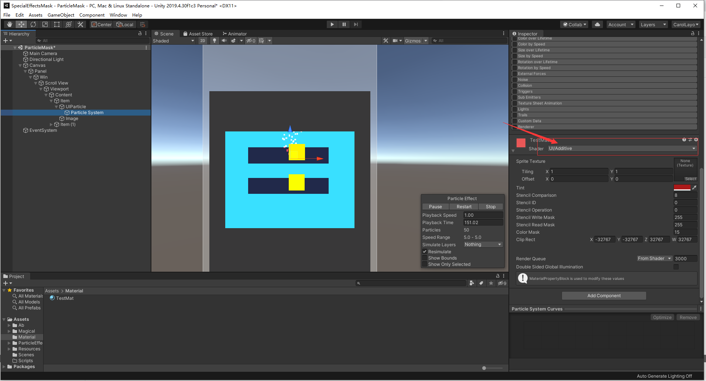
Task: Open Scene component tools icon
Action: (386, 41)
